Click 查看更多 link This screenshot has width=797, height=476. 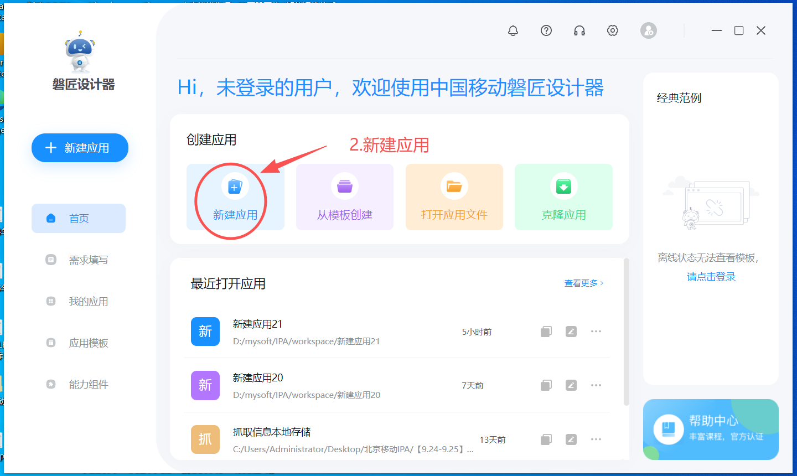click(x=584, y=283)
